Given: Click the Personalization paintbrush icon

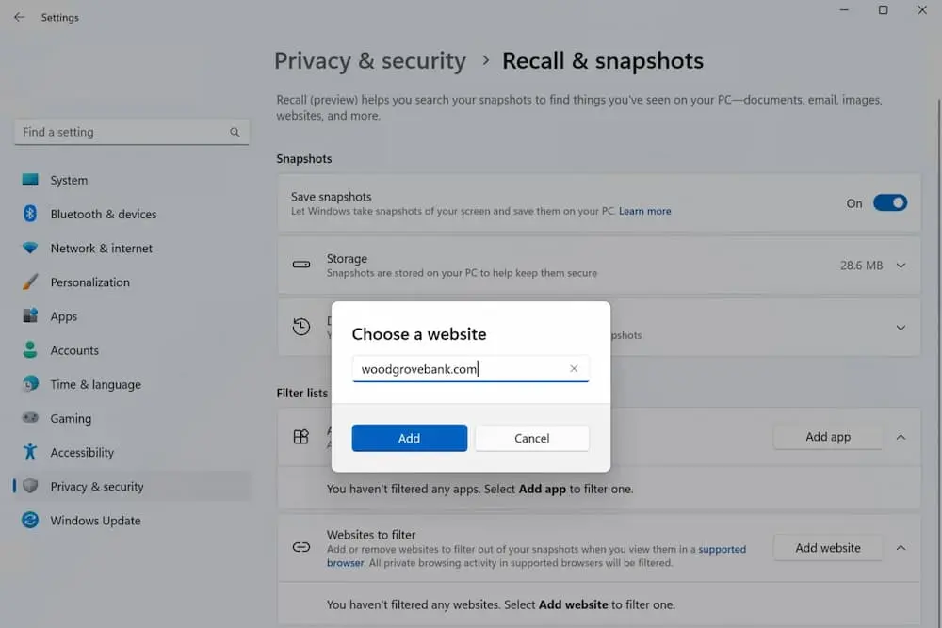Looking at the screenshot, I should tap(30, 282).
